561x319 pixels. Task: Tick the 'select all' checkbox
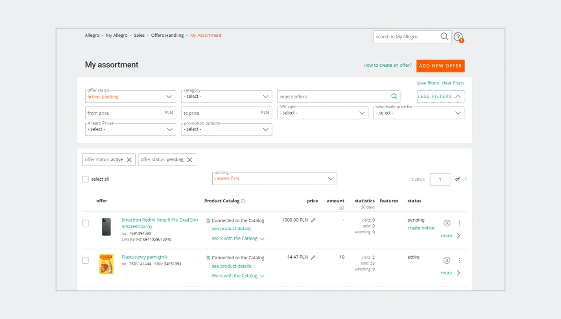point(86,179)
